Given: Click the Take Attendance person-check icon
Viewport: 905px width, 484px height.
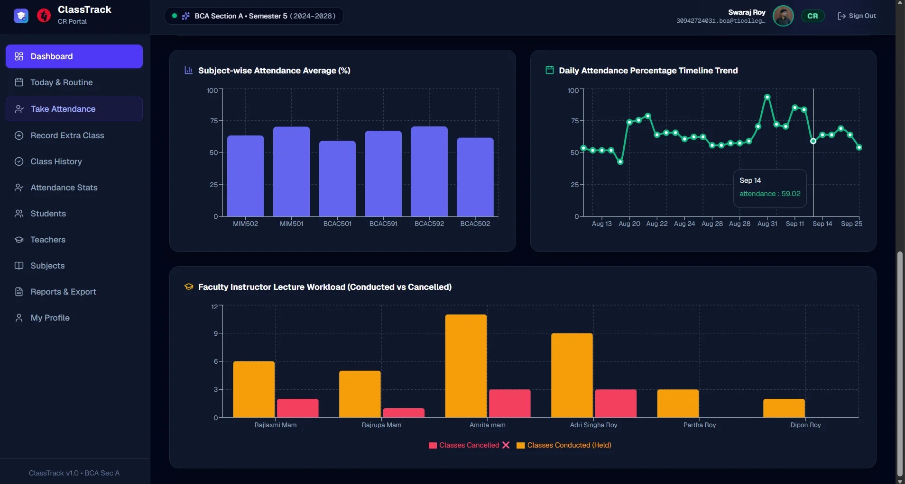Looking at the screenshot, I should [x=19, y=109].
